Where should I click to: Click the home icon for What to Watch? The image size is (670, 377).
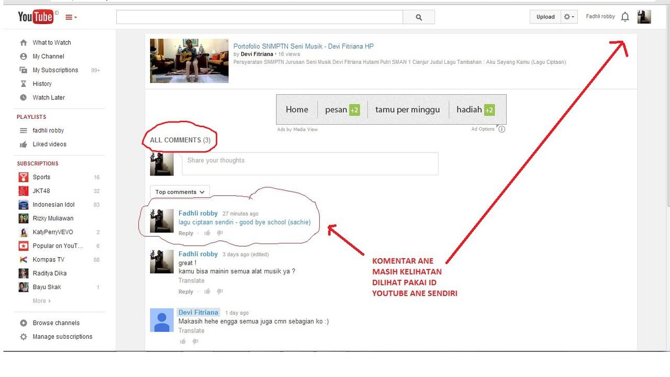23,43
